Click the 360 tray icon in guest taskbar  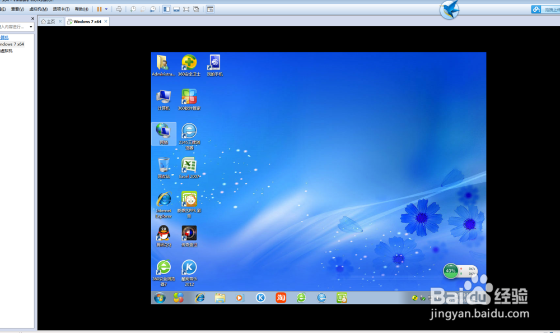(414, 298)
